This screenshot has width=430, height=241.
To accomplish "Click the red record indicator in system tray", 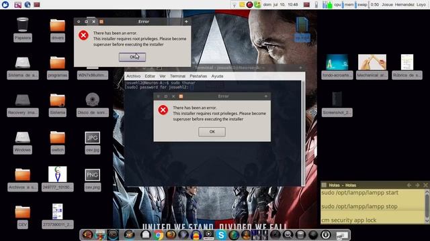I will pos(249,5).
